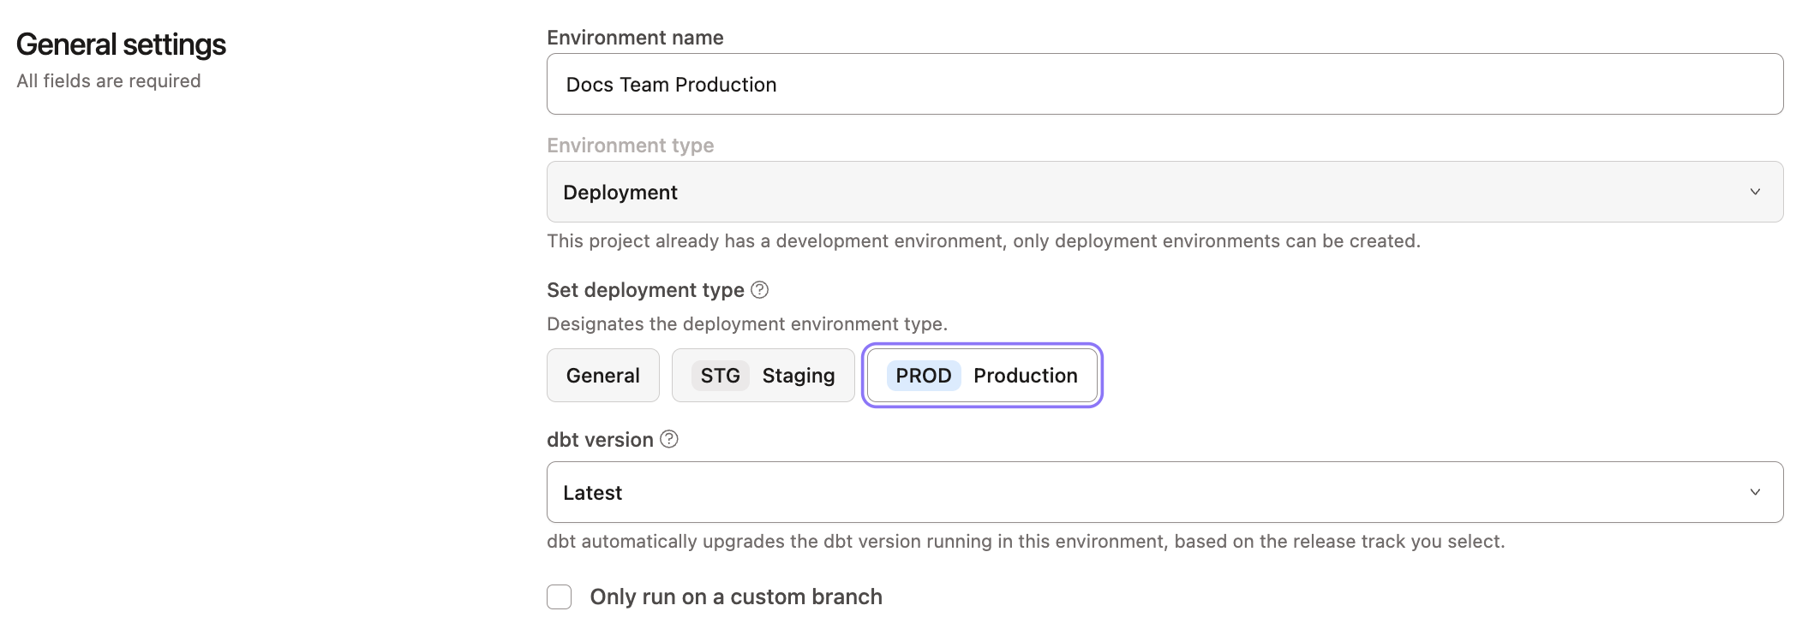The image size is (1808, 635).
Task: Click the STG badge on the Staging option
Action: click(x=720, y=376)
